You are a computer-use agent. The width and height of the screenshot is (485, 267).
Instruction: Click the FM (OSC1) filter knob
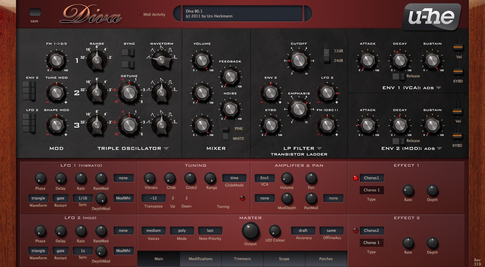pyautogui.click(x=327, y=125)
